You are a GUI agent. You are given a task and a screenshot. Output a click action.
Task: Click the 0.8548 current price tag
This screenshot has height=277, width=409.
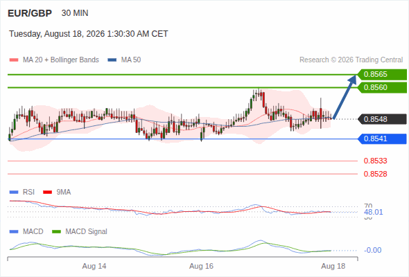pyautogui.click(x=382, y=119)
